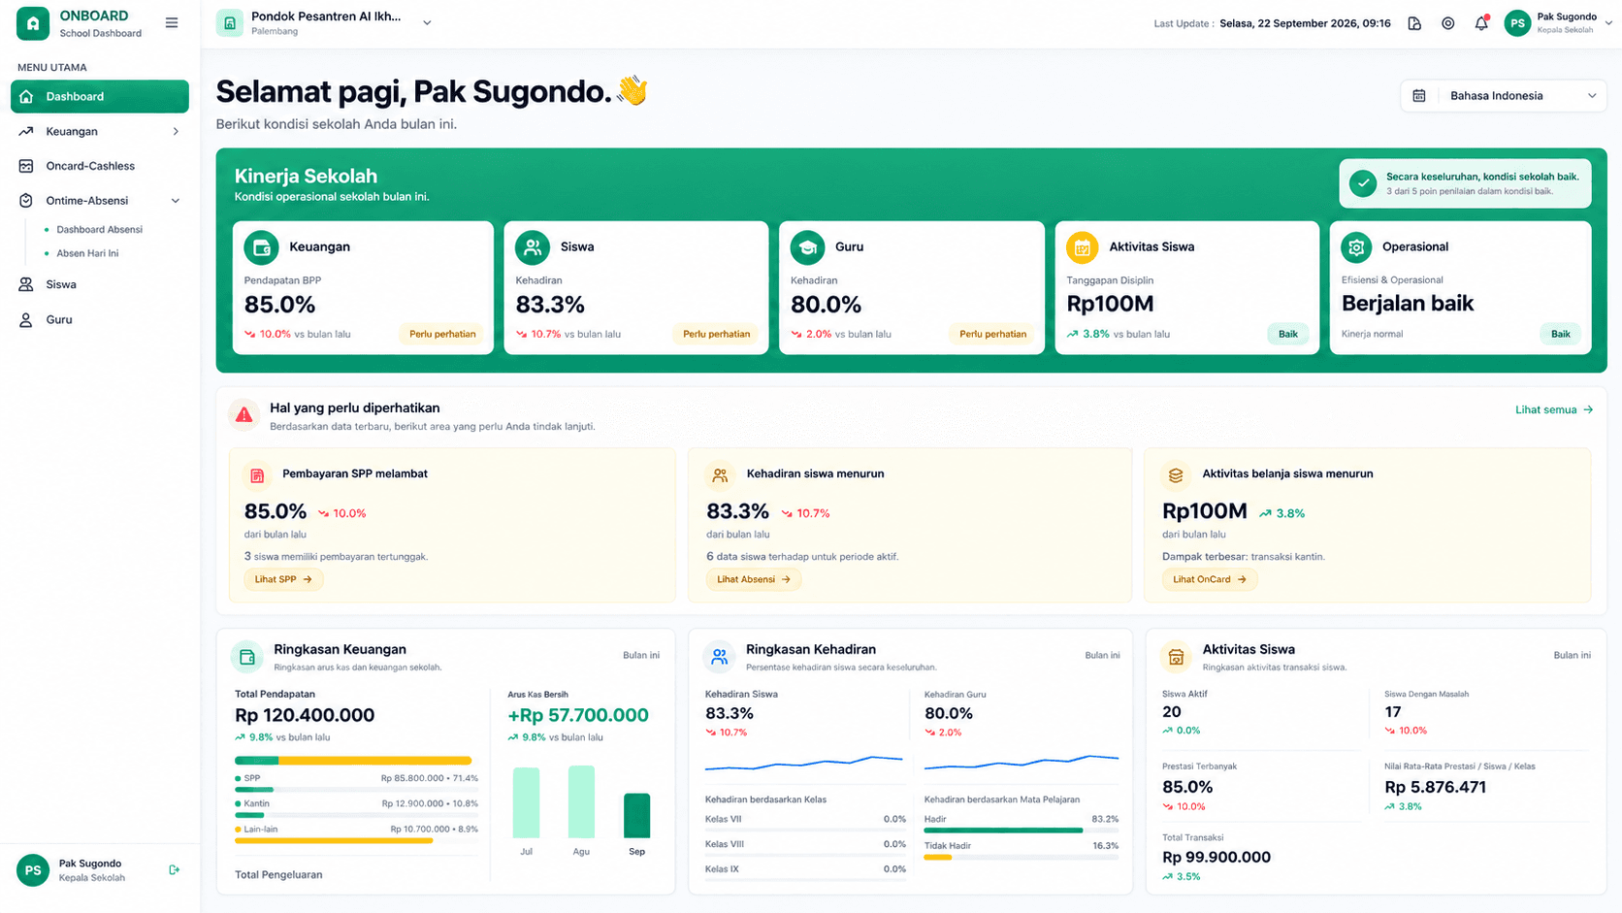Click the Kehadiran Guru line chart
Image resolution: width=1622 pixels, height=913 pixels.
pyautogui.click(x=1022, y=763)
